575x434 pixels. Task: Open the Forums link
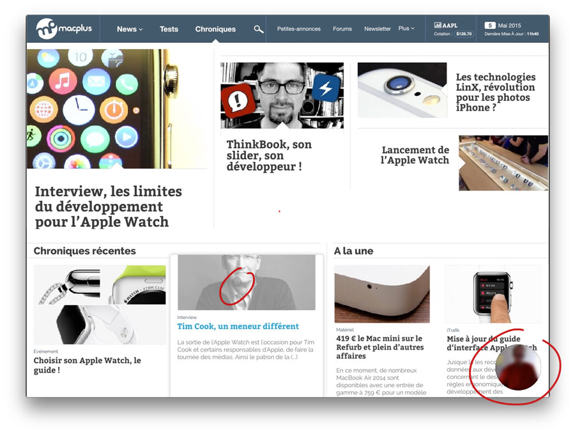click(x=342, y=29)
